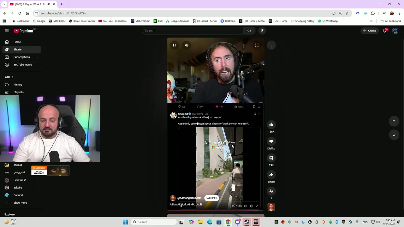The image size is (404, 227).
Task: Enter fullscreen on the Shorts player
Action: point(257,45)
